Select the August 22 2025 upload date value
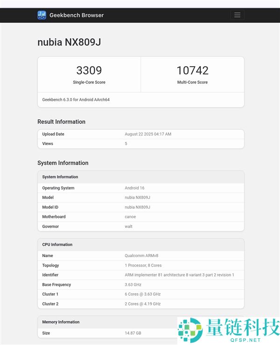This screenshot has width=280, height=345. [x=148, y=134]
